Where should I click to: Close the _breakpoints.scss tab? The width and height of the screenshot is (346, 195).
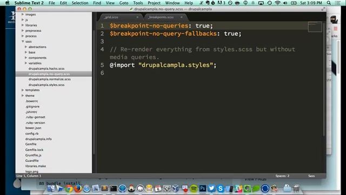pyautogui.click(x=182, y=17)
